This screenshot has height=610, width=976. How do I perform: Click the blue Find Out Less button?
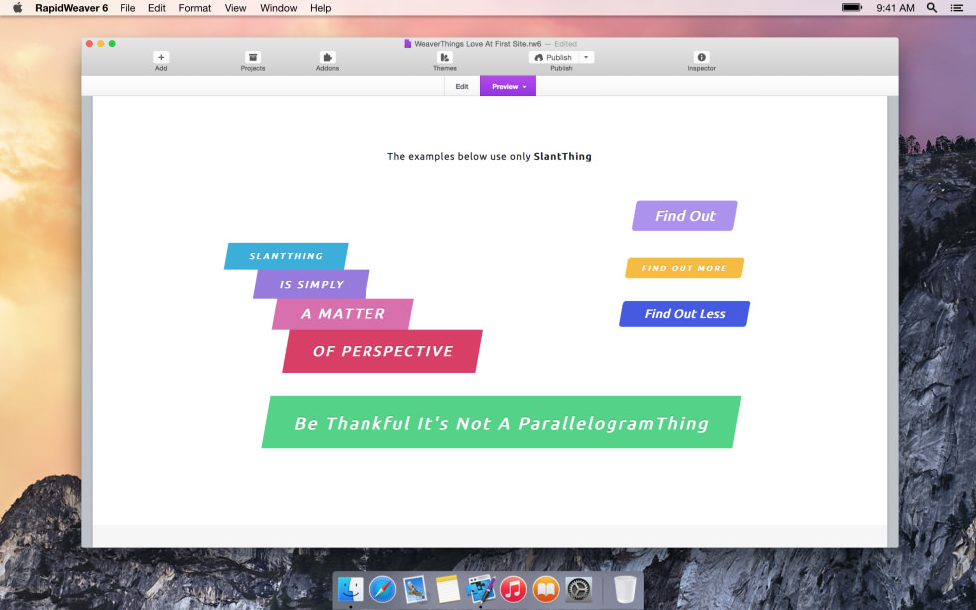click(x=685, y=314)
